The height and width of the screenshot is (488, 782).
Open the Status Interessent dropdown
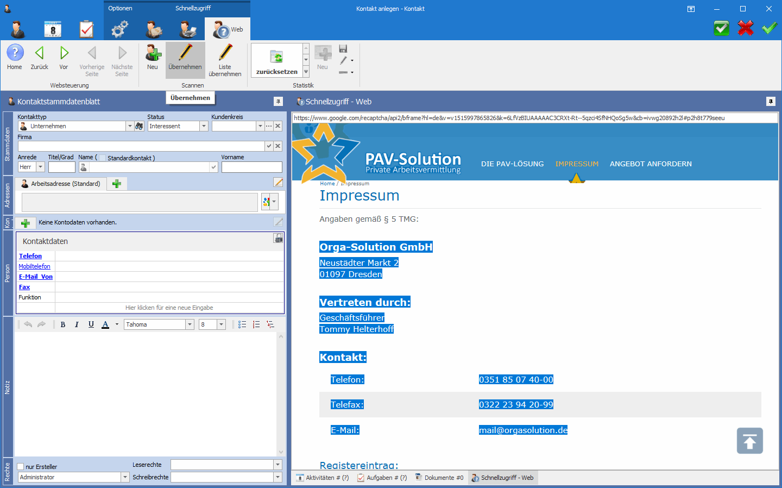tap(204, 126)
